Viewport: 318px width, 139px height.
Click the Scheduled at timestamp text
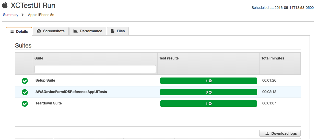[282, 8]
